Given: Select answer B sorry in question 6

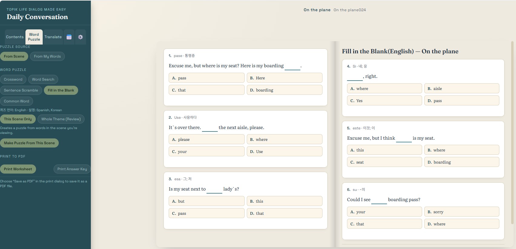Looking at the screenshot, I should pos(462,212).
